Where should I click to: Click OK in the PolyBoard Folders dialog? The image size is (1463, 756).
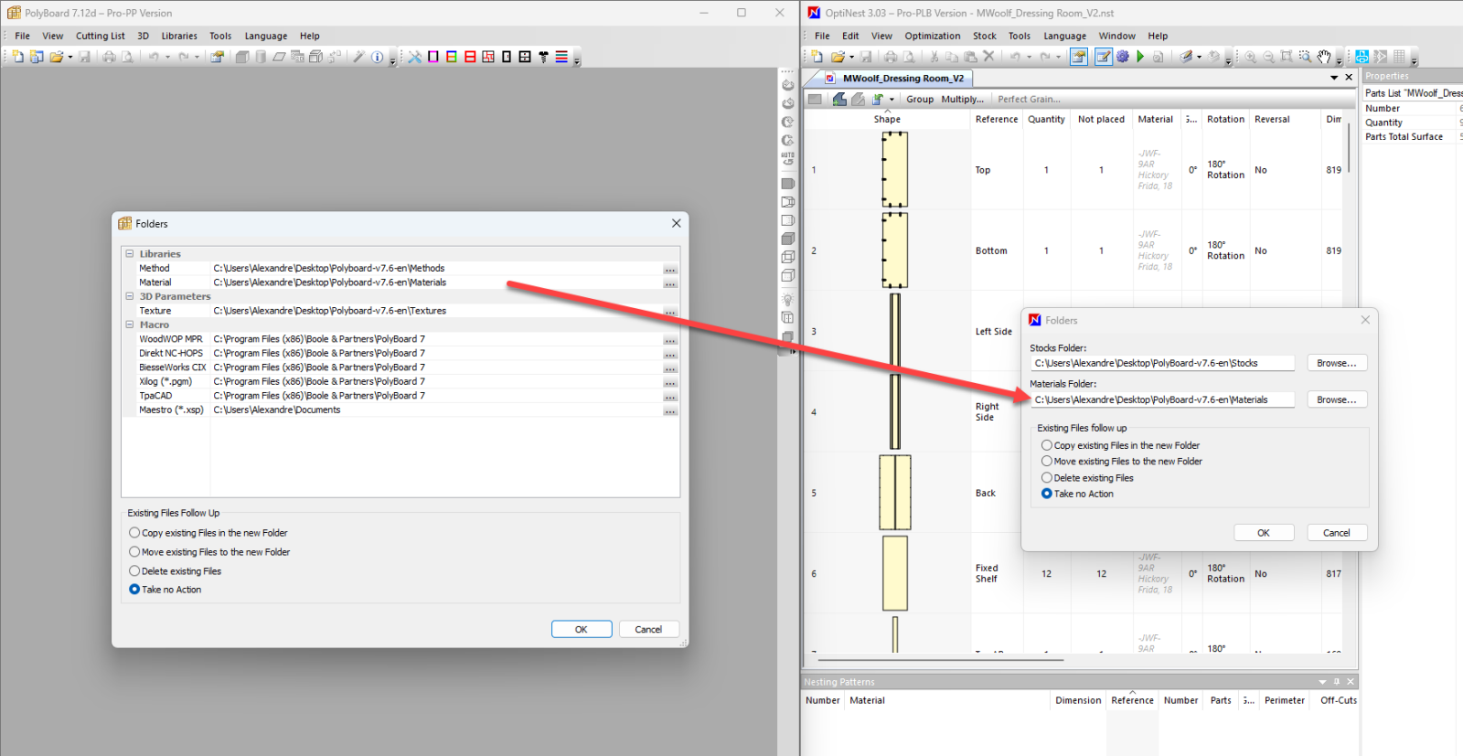581,629
